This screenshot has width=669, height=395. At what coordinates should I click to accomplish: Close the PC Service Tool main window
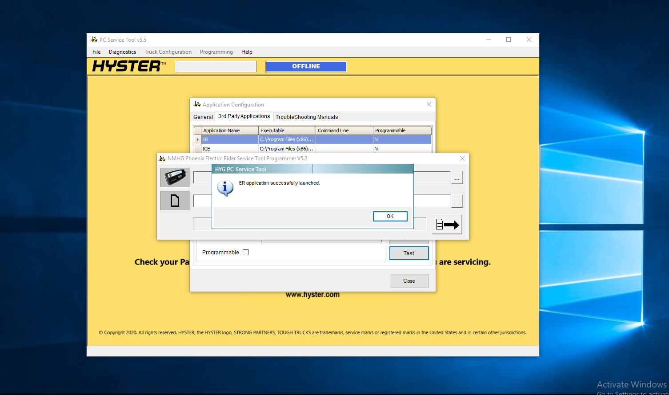(529, 39)
